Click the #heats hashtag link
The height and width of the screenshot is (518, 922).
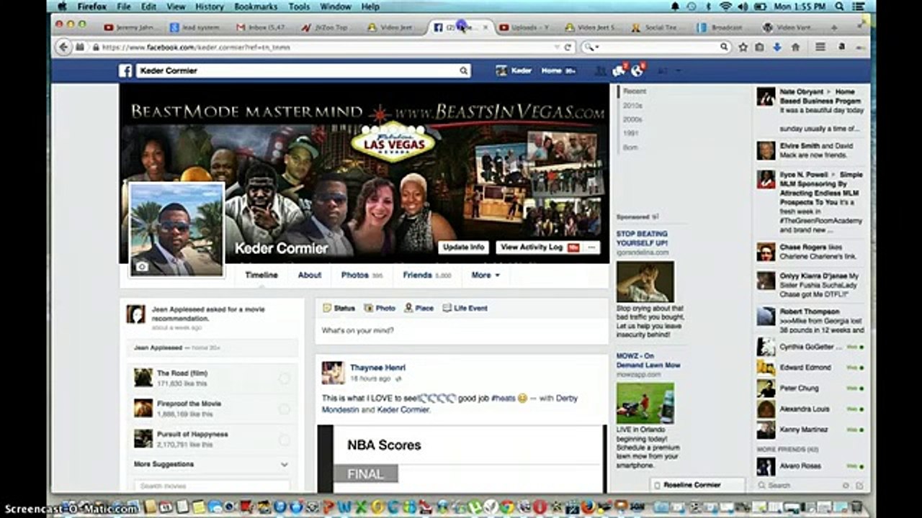coord(503,398)
